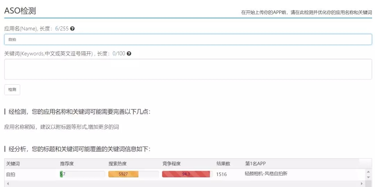Click the 第1名APP column header

point(256,164)
